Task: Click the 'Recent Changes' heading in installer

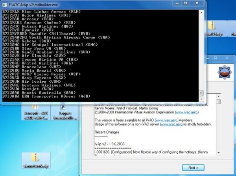Action: coord(107,132)
